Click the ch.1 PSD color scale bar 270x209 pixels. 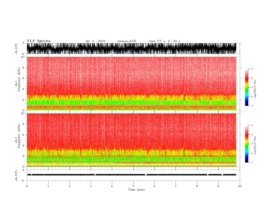click(x=247, y=87)
